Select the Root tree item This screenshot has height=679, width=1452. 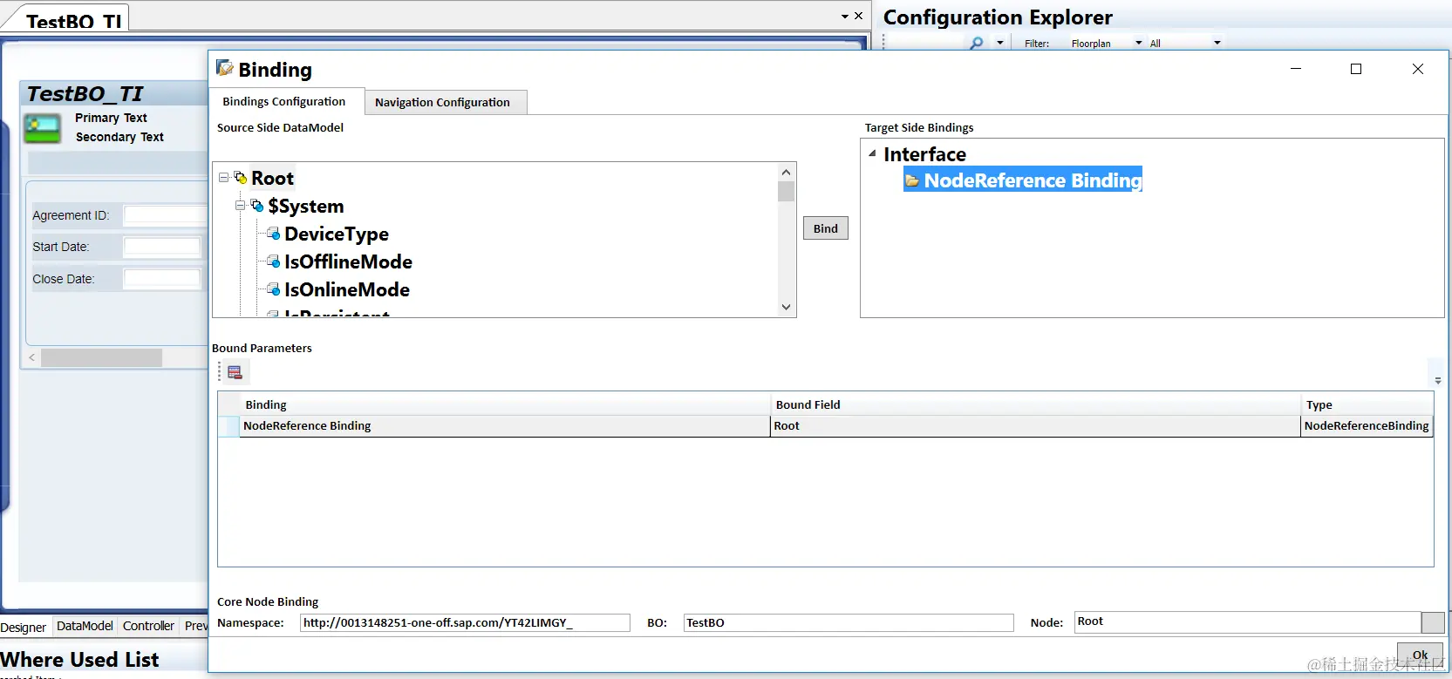point(273,178)
